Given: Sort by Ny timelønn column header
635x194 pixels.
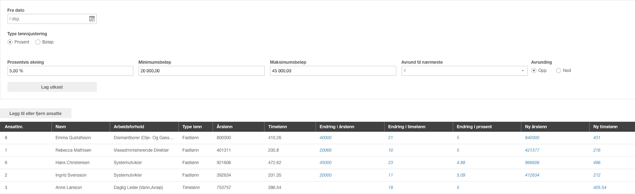Looking at the screenshot, I should pyautogui.click(x=612, y=126).
